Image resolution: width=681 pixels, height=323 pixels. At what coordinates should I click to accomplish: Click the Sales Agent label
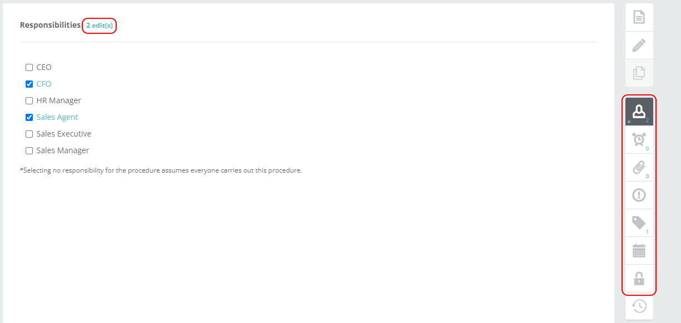pyautogui.click(x=57, y=117)
